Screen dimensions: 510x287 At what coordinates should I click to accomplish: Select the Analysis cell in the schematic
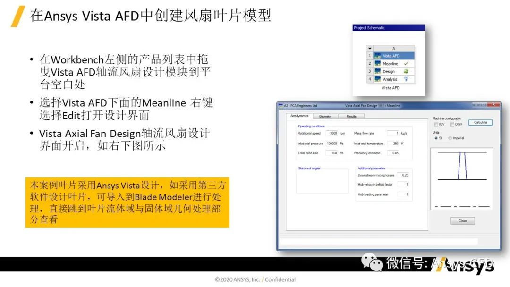(x=394, y=79)
